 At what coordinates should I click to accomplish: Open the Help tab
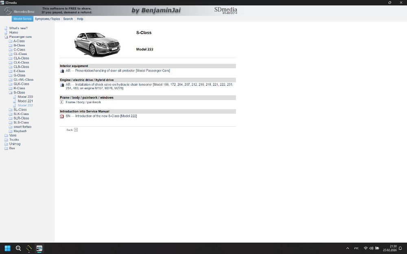coord(80,19)
